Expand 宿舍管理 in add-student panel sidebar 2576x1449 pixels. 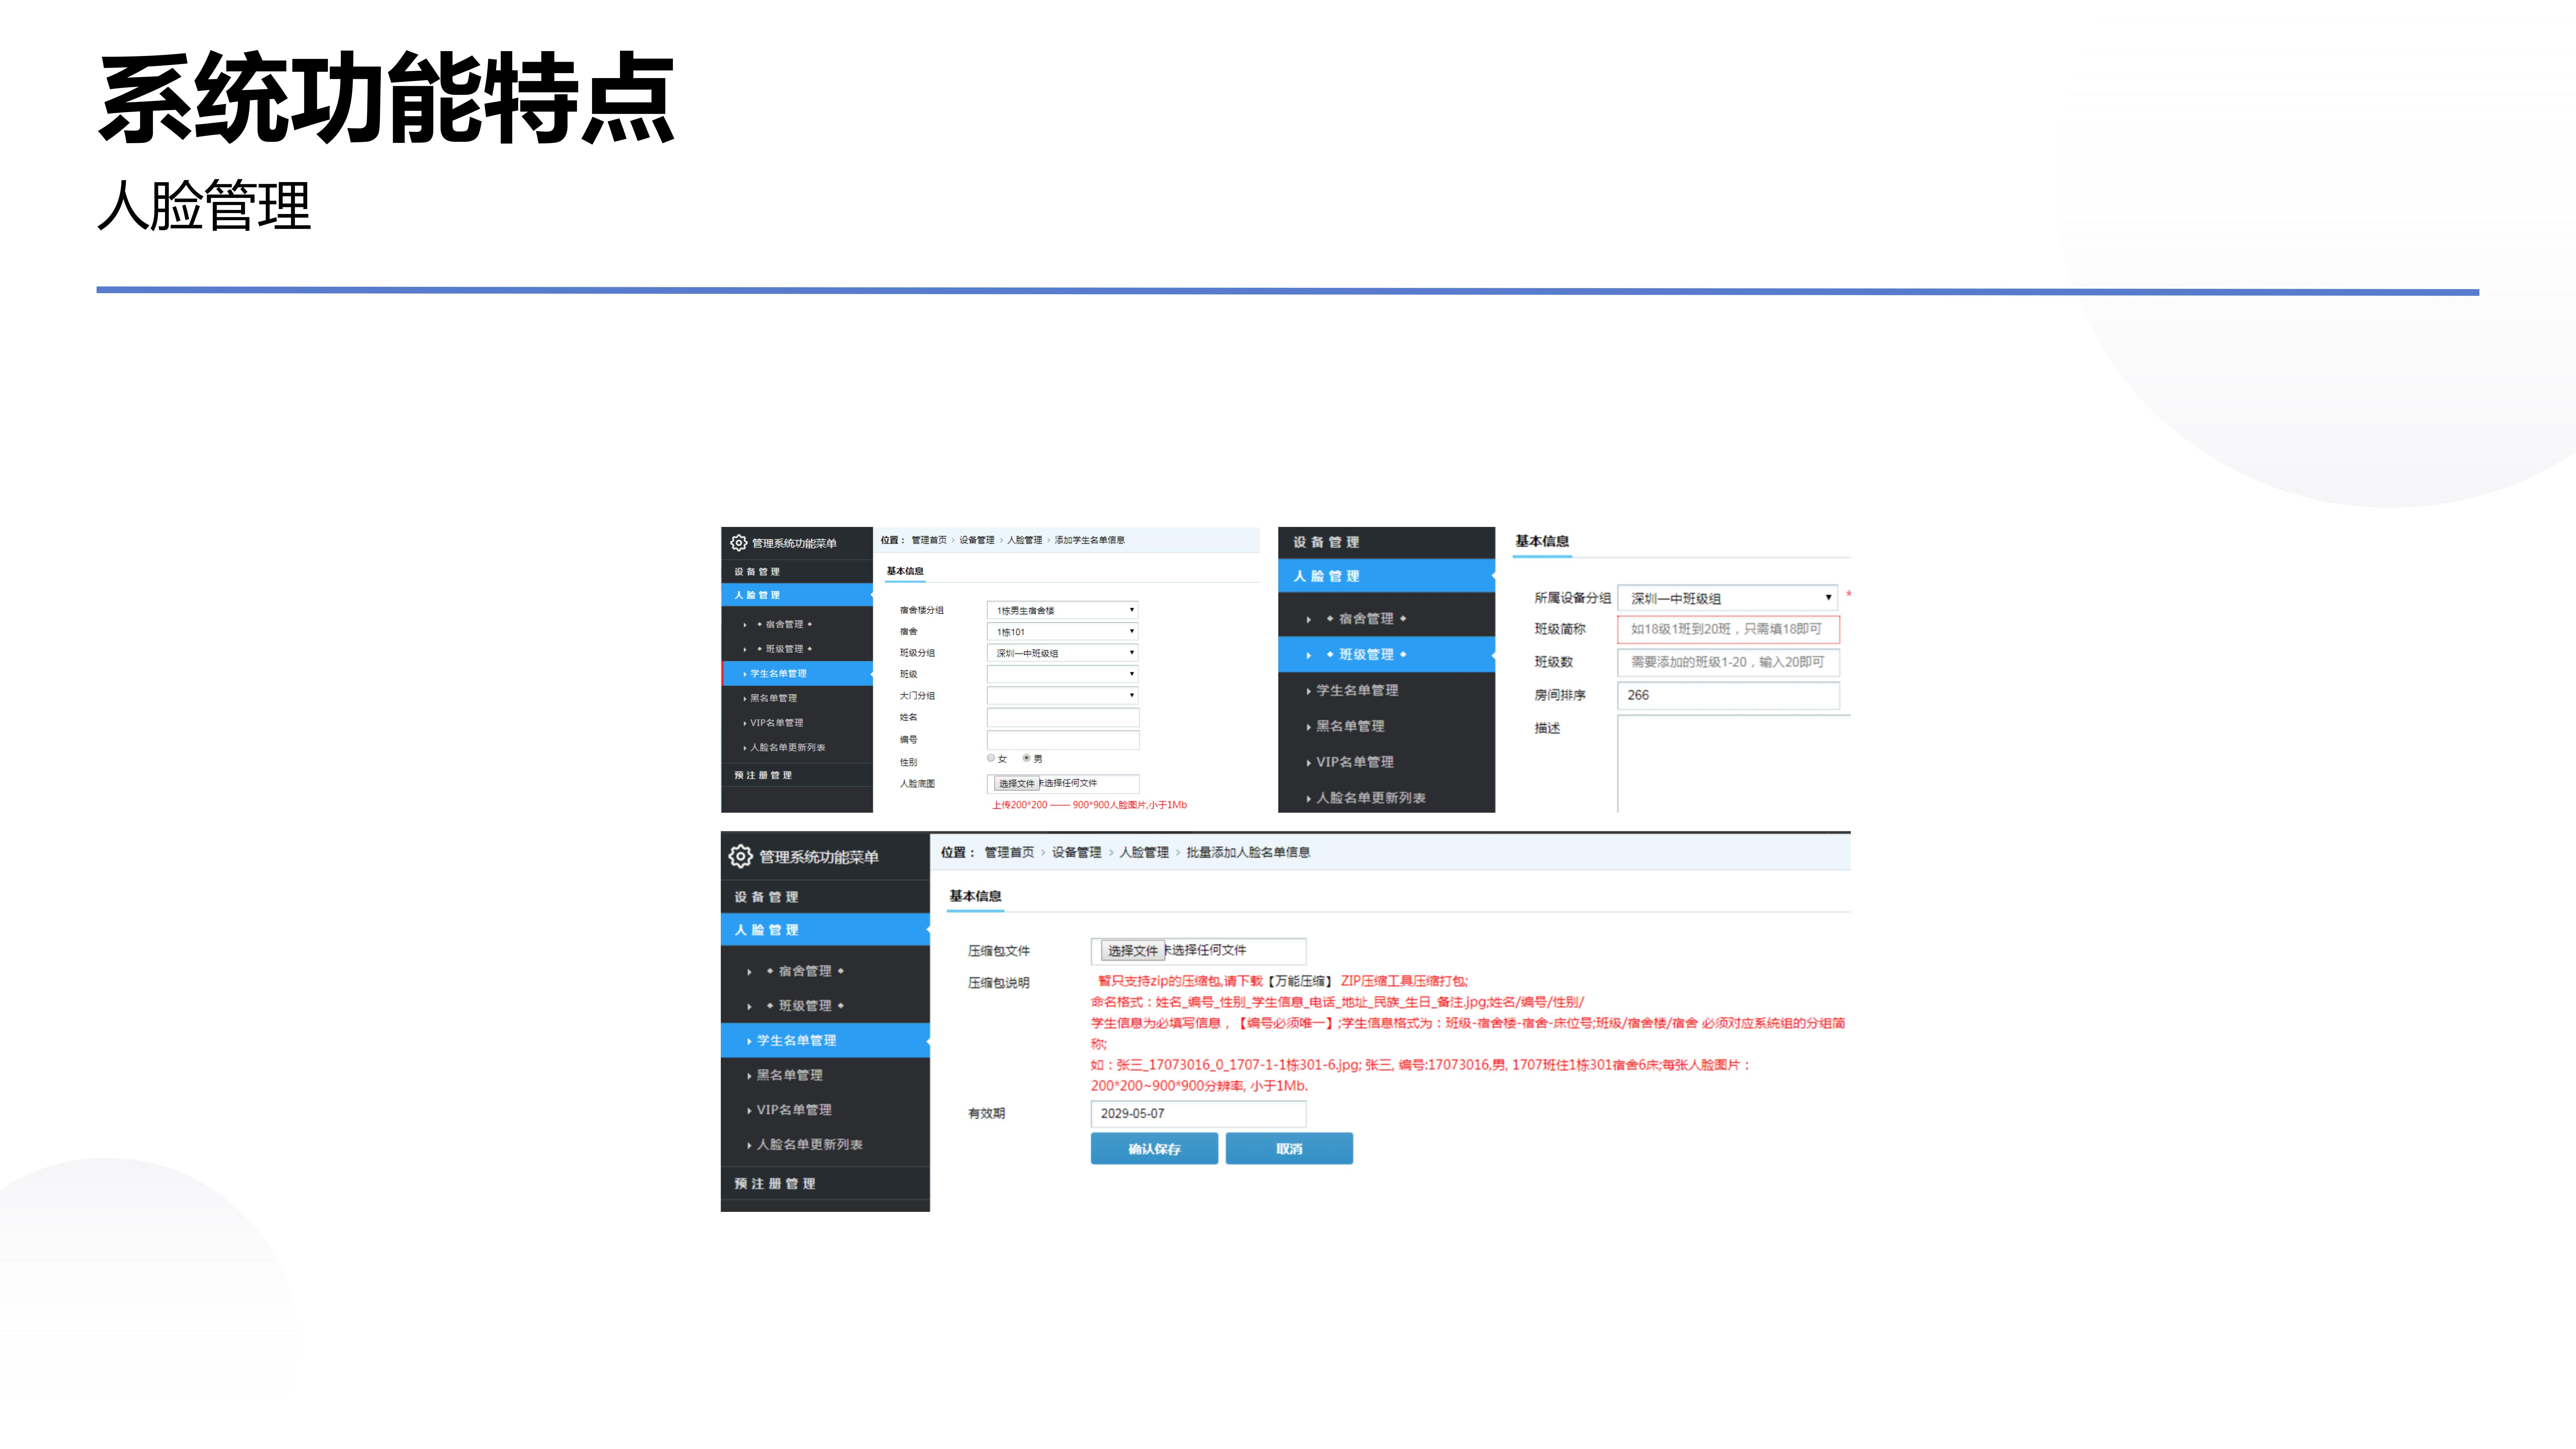click(x=784, y=624)
